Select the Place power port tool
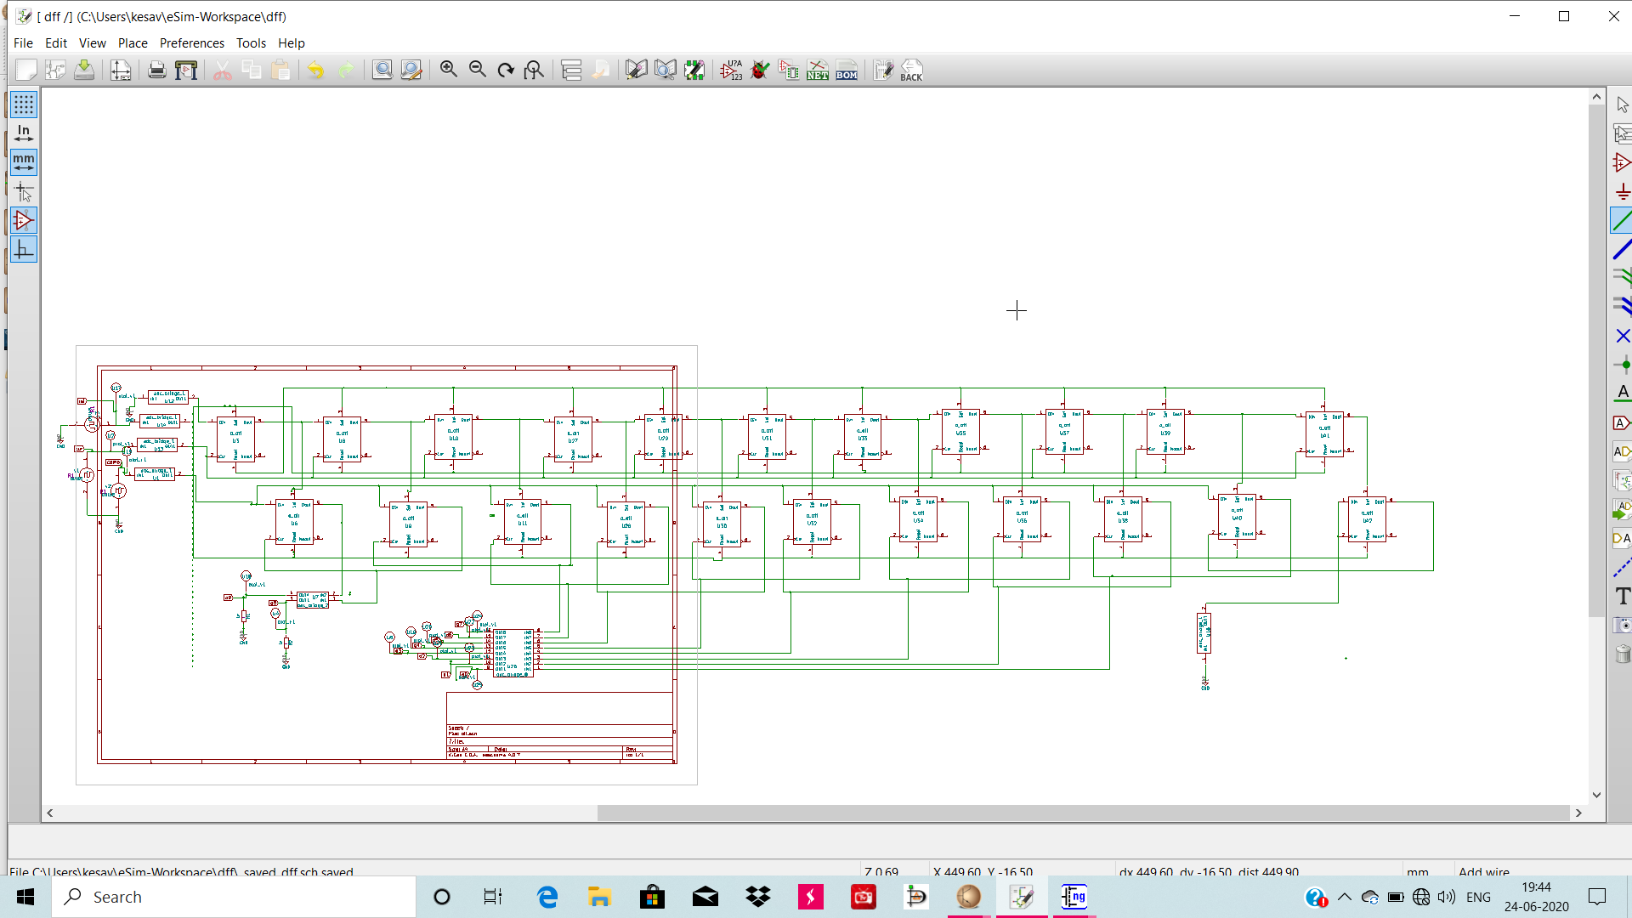Viewport: 1632px width, 918px height. tap(1622, 192)
